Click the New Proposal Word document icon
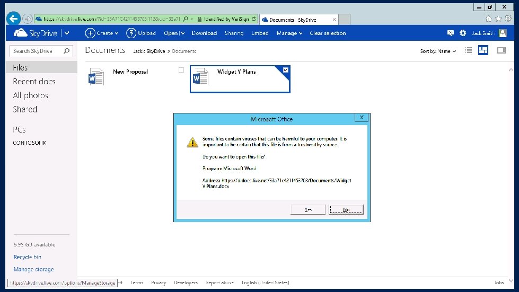 click(96, 76)
